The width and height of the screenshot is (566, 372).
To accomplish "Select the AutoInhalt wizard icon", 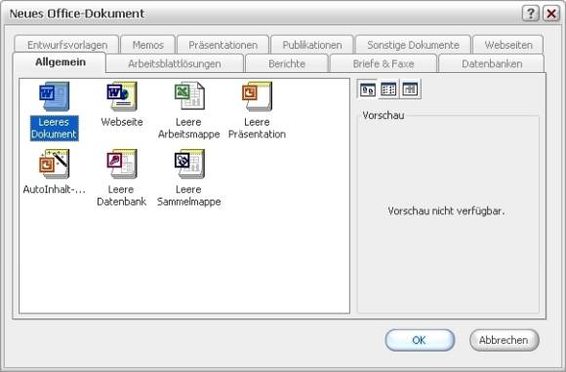I will click(54, 164).
